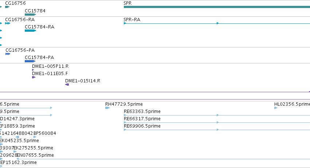Click the HL02356.5prime EST arrow
310x168 pixels.
276,108
